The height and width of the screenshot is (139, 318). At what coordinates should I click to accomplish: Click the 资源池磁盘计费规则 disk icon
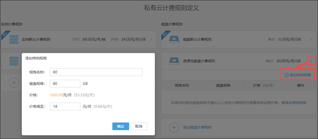tap(174, 61)
